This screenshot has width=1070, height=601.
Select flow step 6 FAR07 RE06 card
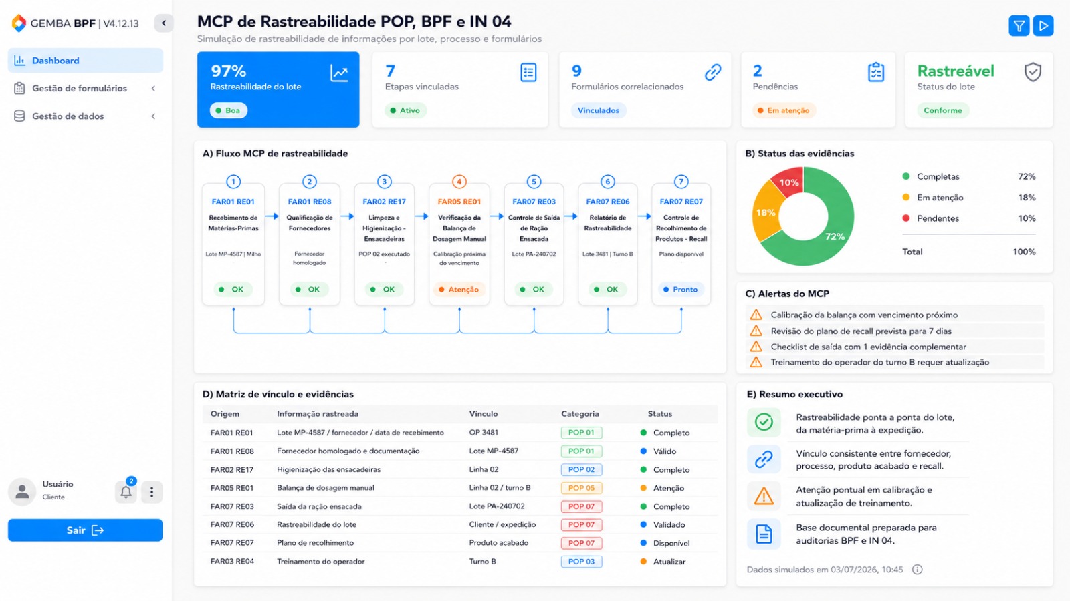click(x=608, y=244)
